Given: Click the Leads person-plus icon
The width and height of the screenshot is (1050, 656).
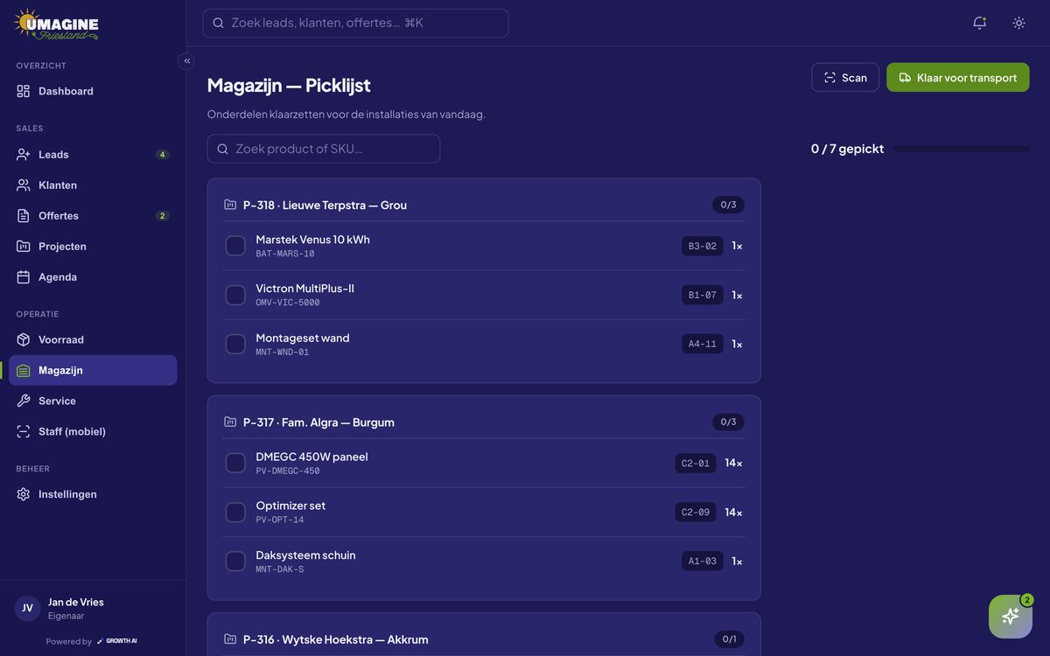Looking at the screenshot, I should click(x=24, y=155).
